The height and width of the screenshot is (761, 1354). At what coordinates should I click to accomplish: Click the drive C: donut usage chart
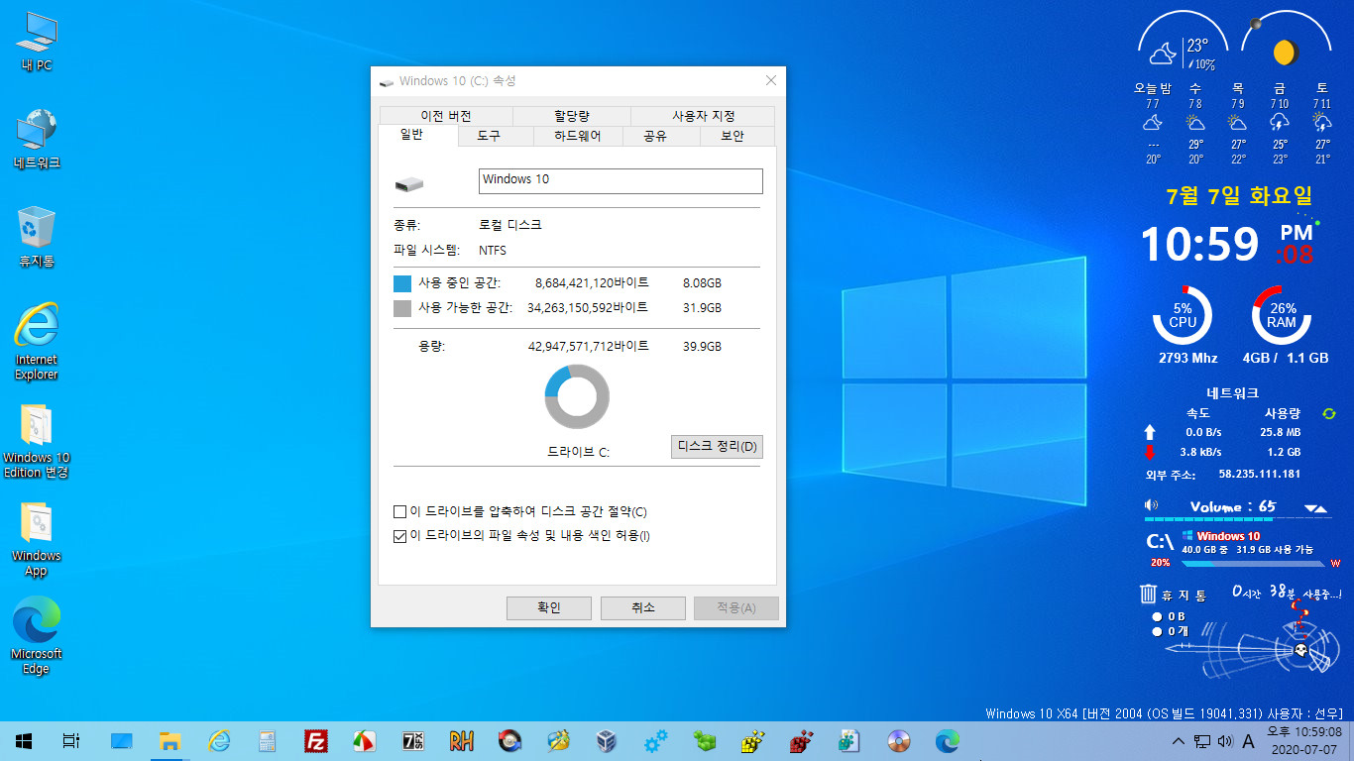click(577, 397)
